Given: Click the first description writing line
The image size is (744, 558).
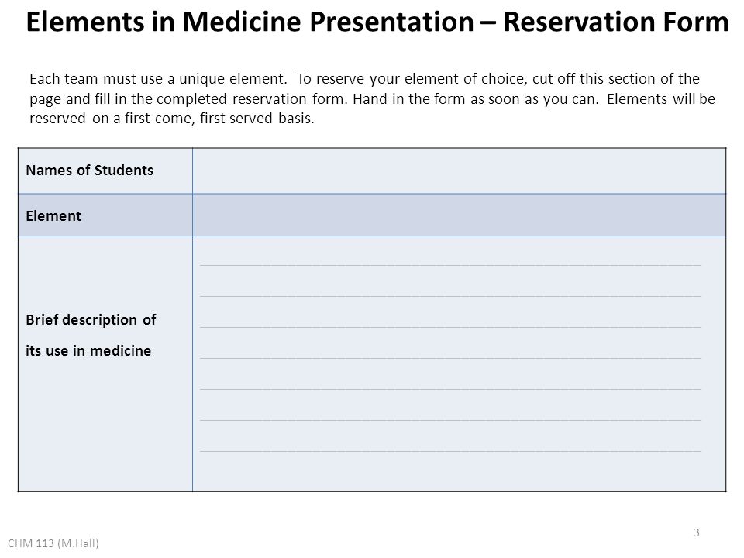Looking at the screenshot, I should [x=449, y=265].
